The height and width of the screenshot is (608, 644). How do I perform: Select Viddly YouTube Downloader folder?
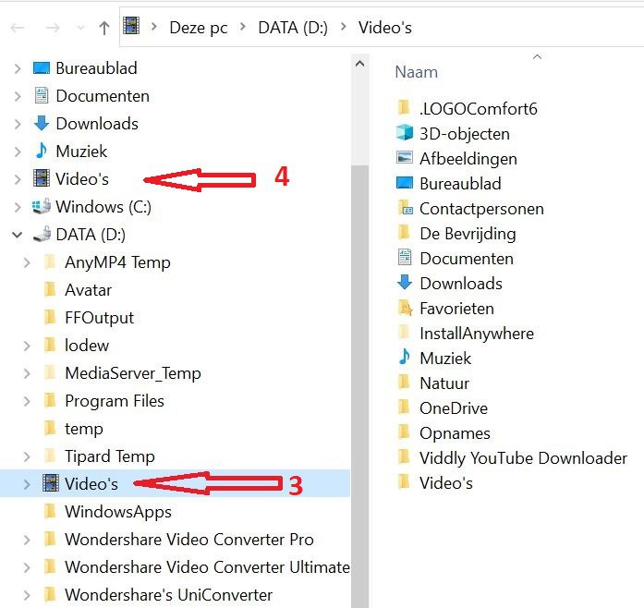(523, 458)
